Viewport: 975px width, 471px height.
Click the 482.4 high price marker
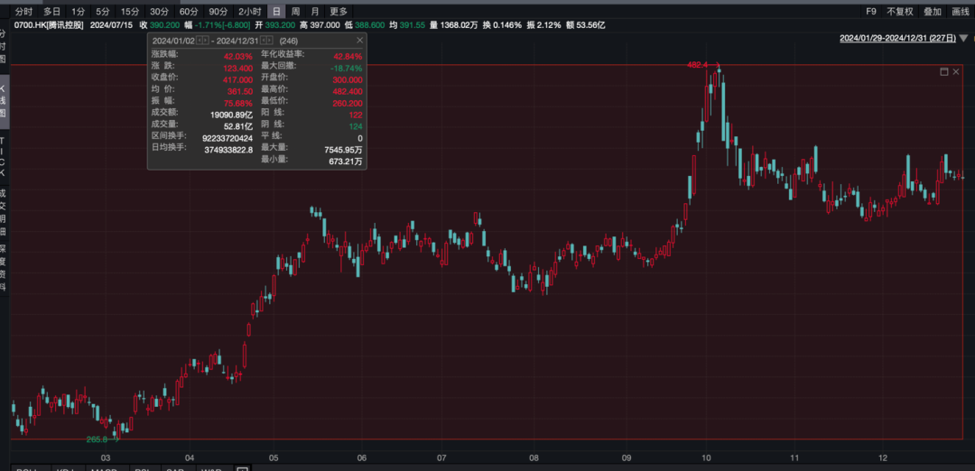697,65
